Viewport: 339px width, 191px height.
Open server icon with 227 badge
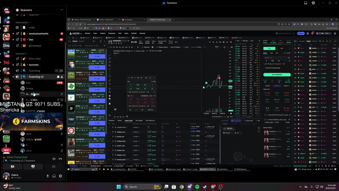tap(6, 80)
